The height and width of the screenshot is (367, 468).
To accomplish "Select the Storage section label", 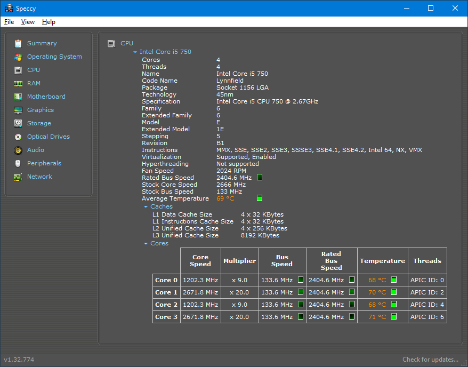I will pos(39,123).
